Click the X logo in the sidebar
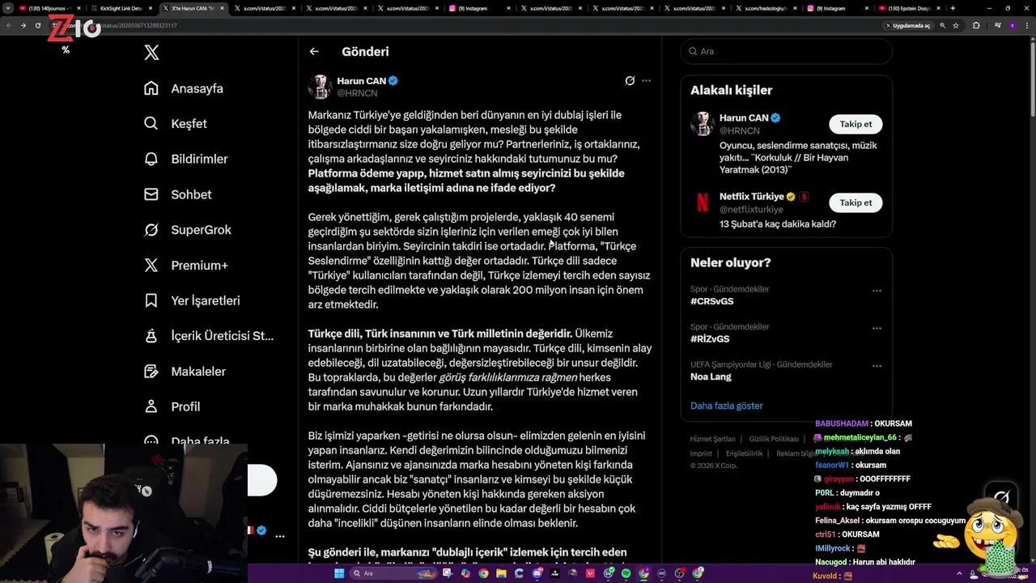This screenshot has width=1036, height=583. click(x=151, y=53)
